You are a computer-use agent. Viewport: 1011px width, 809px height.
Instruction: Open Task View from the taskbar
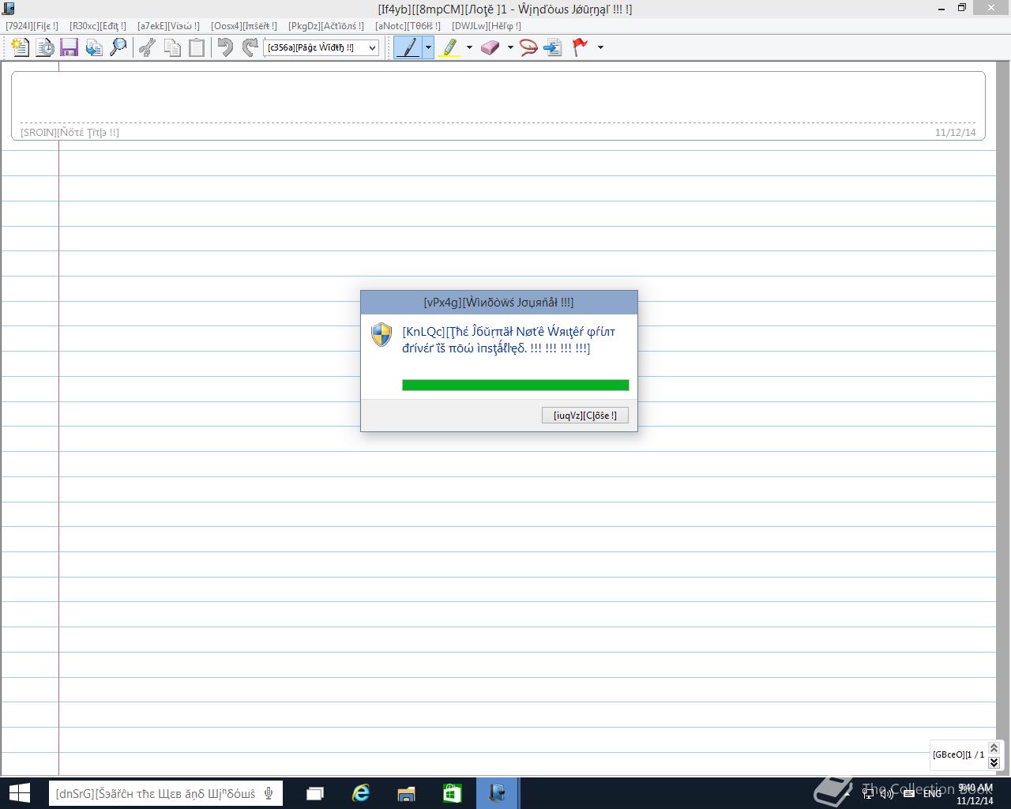click(x=315, y=793)
